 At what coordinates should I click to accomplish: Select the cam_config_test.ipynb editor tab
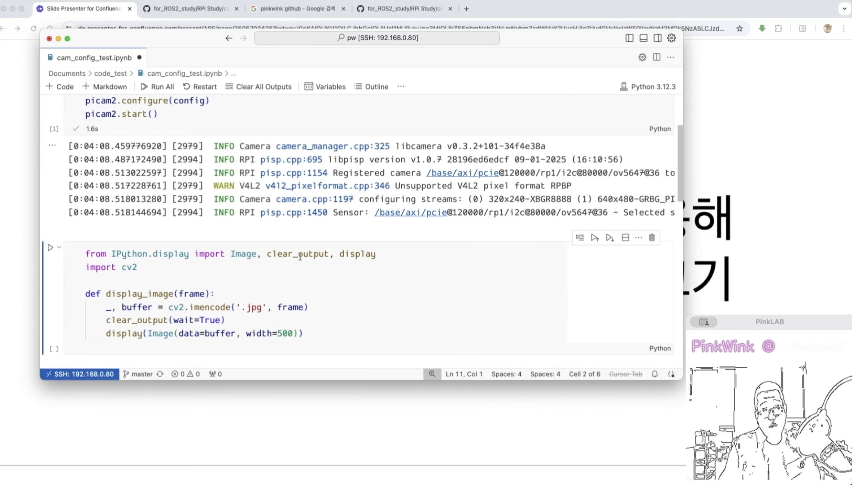click(x=94, y=58)
